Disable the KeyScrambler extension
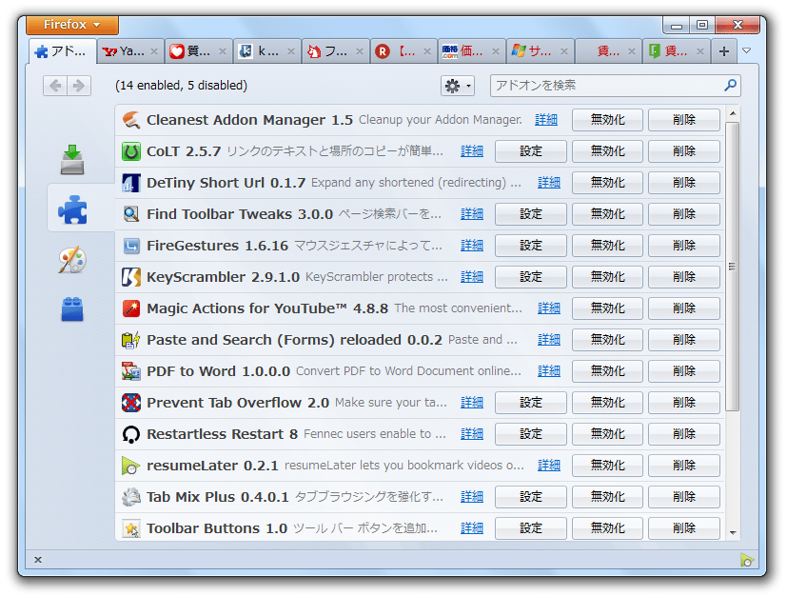Screen dimensions: 787x596 607,277
